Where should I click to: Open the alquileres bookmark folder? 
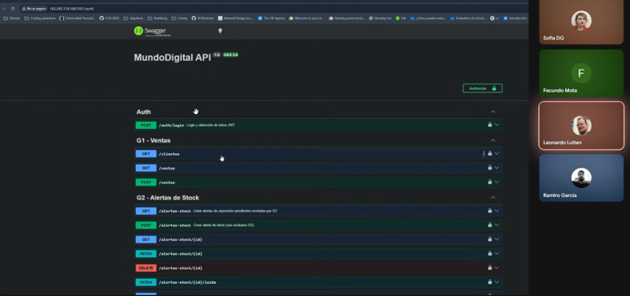click(134, 18)
